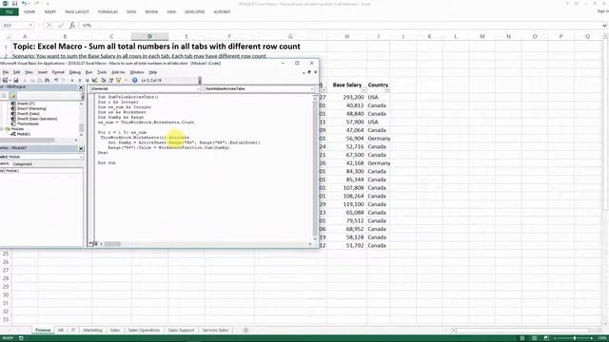Switch to the HR sheet tab
The image size is (609, 342).
click(x=61, y=331)
